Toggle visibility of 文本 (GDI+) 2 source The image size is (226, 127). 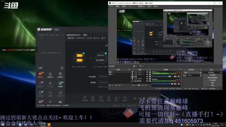(x=147, y=72)
